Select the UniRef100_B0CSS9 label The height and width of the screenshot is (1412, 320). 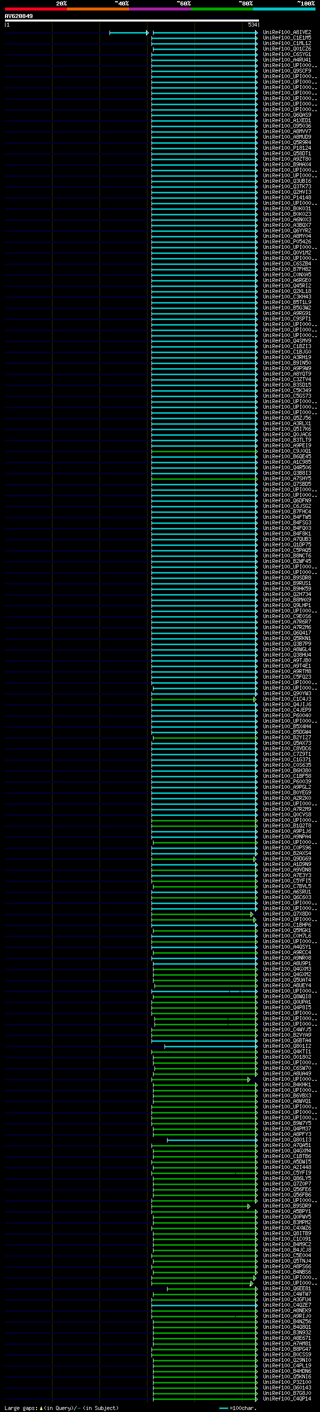click(286, 1354)
